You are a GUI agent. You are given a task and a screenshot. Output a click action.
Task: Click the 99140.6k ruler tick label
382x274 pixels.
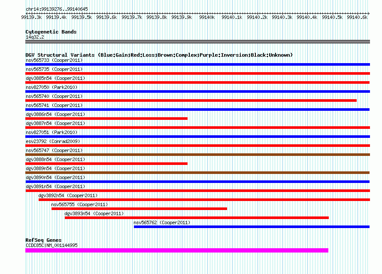click(357, 17)
